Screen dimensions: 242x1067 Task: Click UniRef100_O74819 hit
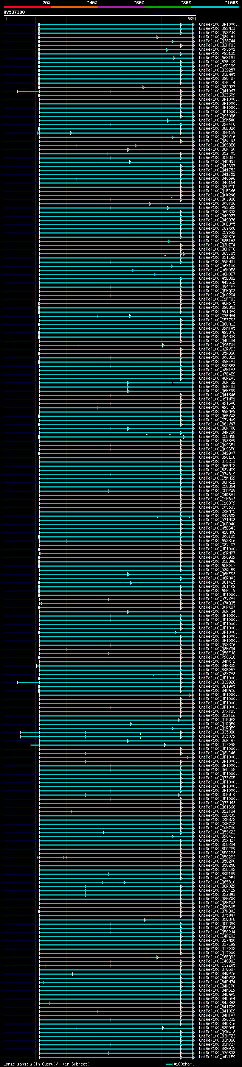point(217,474)
